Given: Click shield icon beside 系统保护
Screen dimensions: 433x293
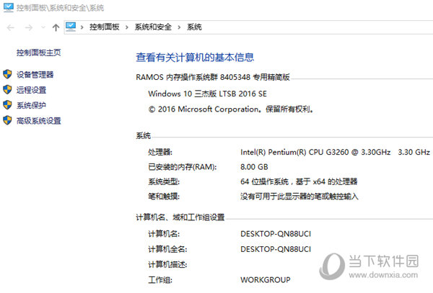Looking at the screenshot, I should coord(7,105).
